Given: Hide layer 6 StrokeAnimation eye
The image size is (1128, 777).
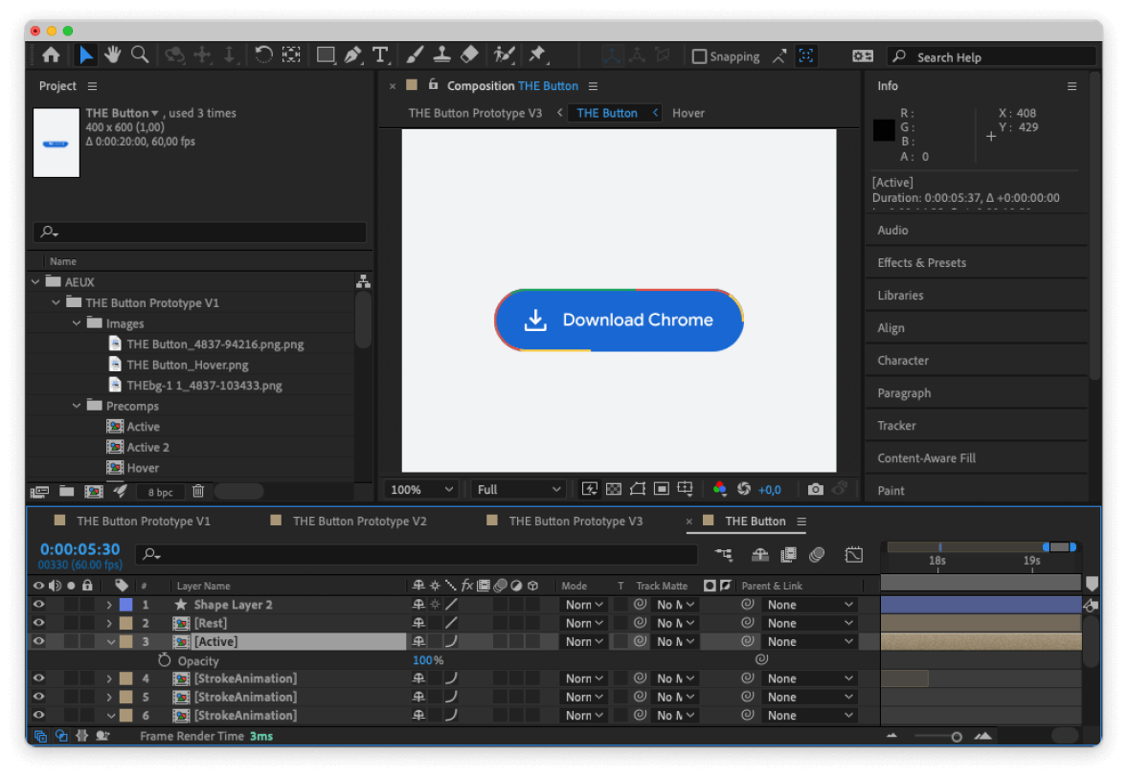Looking at the screenshot, I should [39, 715].
